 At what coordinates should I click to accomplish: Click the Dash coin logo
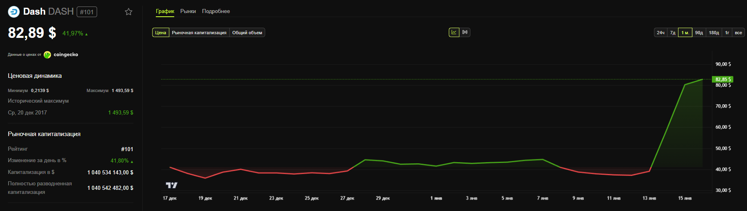(x=14, y=12)
